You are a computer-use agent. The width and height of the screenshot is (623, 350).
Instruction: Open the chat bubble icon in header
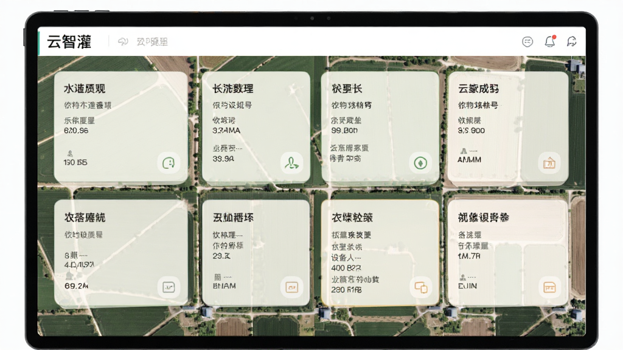pyautogui.click(x=527, y=42)
